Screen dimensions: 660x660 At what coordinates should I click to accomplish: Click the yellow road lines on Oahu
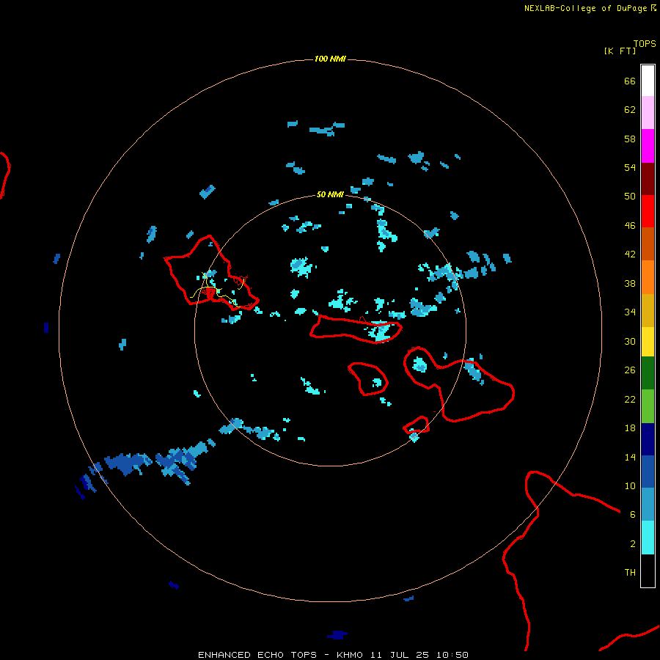tap(217, 290)
